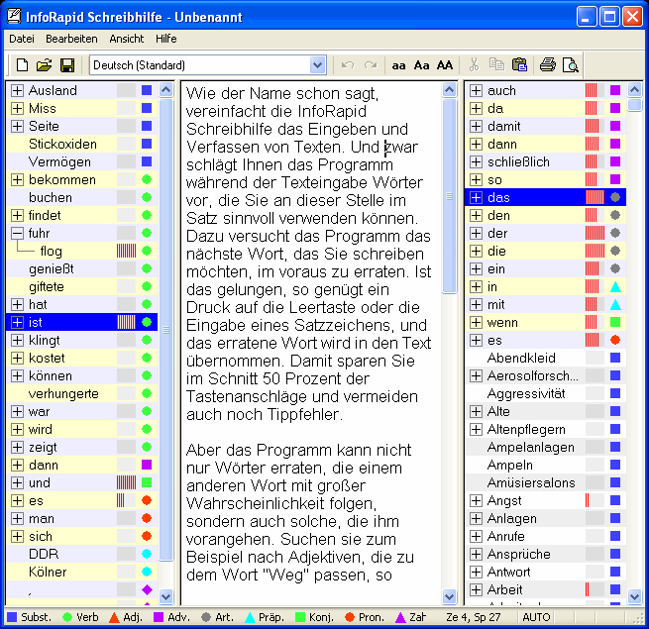Viewport: 649px width, 629px height.
Task: Click the paste clipboard icon
Action: point(519,65)
